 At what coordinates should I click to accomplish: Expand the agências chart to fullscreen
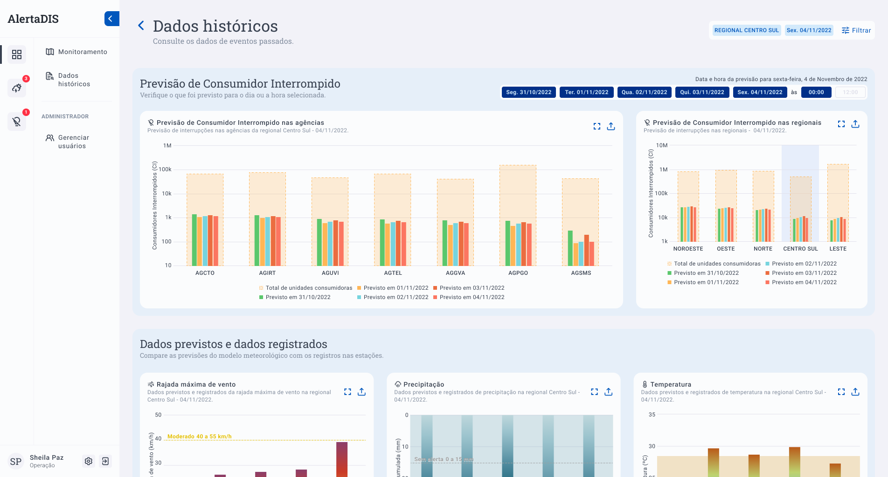click(x=597, y=126)
